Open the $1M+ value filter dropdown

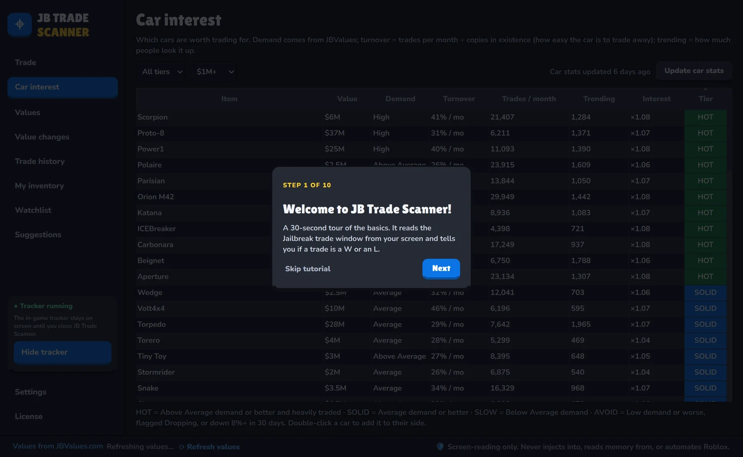[x=215, y=72]
